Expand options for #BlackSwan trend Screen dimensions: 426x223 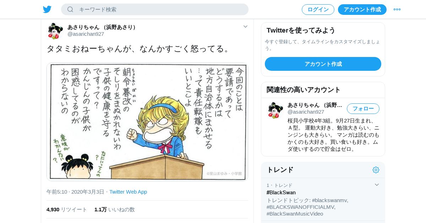tap(377, 185)
